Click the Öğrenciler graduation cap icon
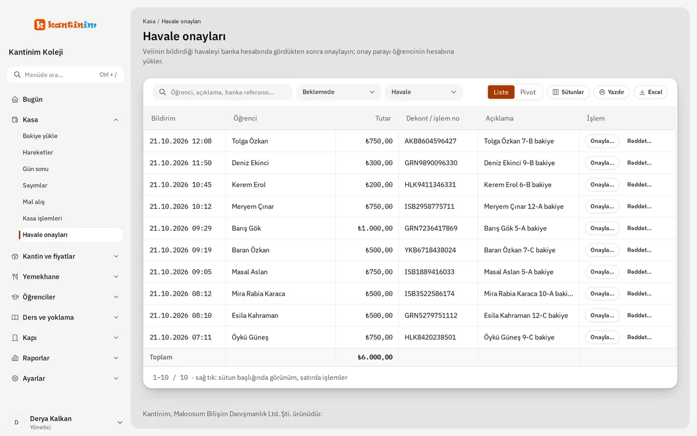 click(15, 297)
